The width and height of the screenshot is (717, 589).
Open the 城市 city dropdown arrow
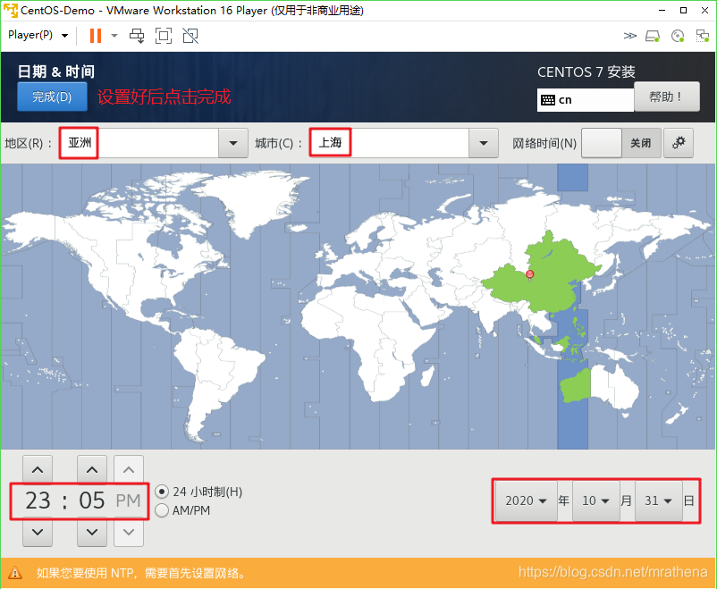click(484, 143)
